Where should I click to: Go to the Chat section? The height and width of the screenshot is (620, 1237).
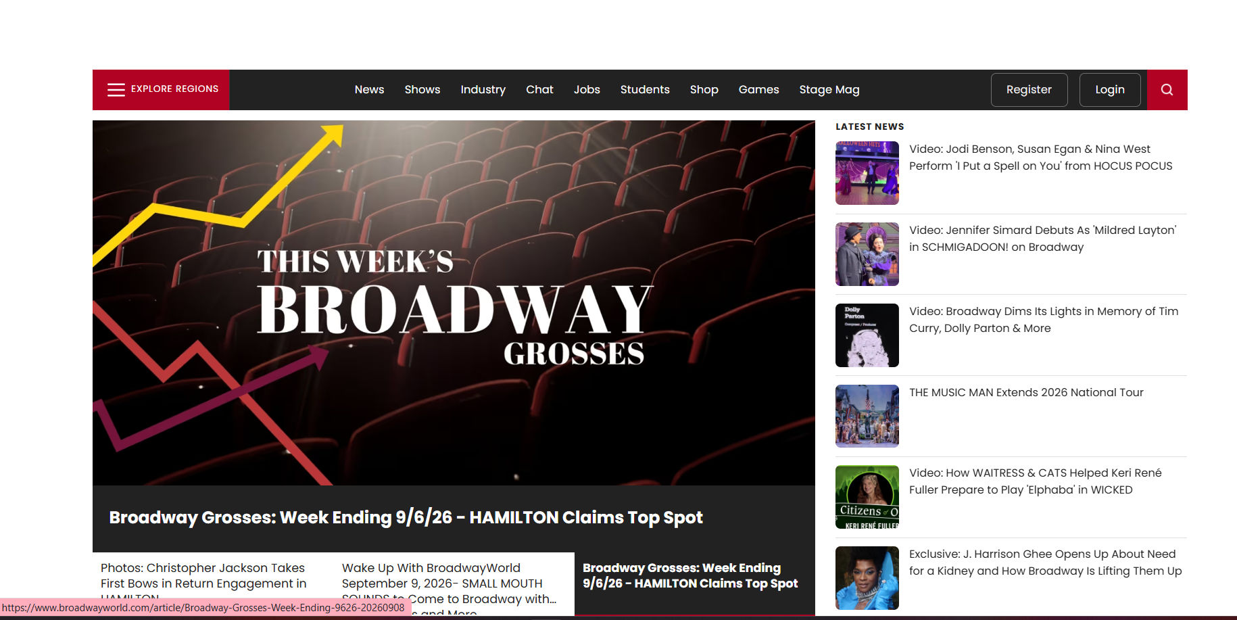[539, 89]
